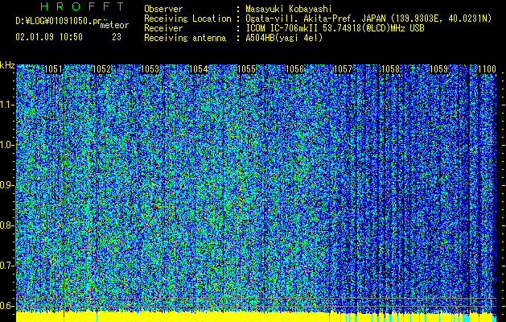Click the 0.6 kHz axis label

(x=6, y=306)
